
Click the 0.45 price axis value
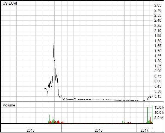point(158,86)
